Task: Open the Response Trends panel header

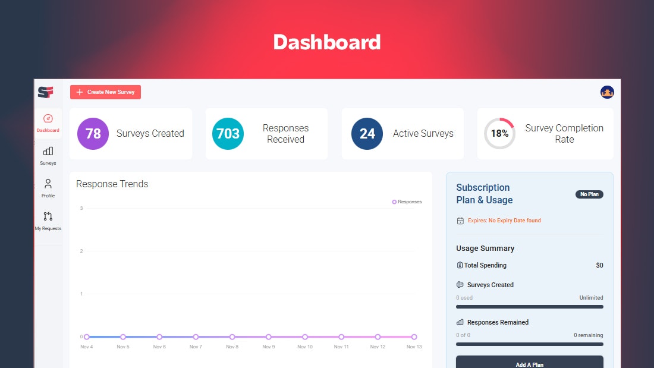Action: tap(112, 184)
